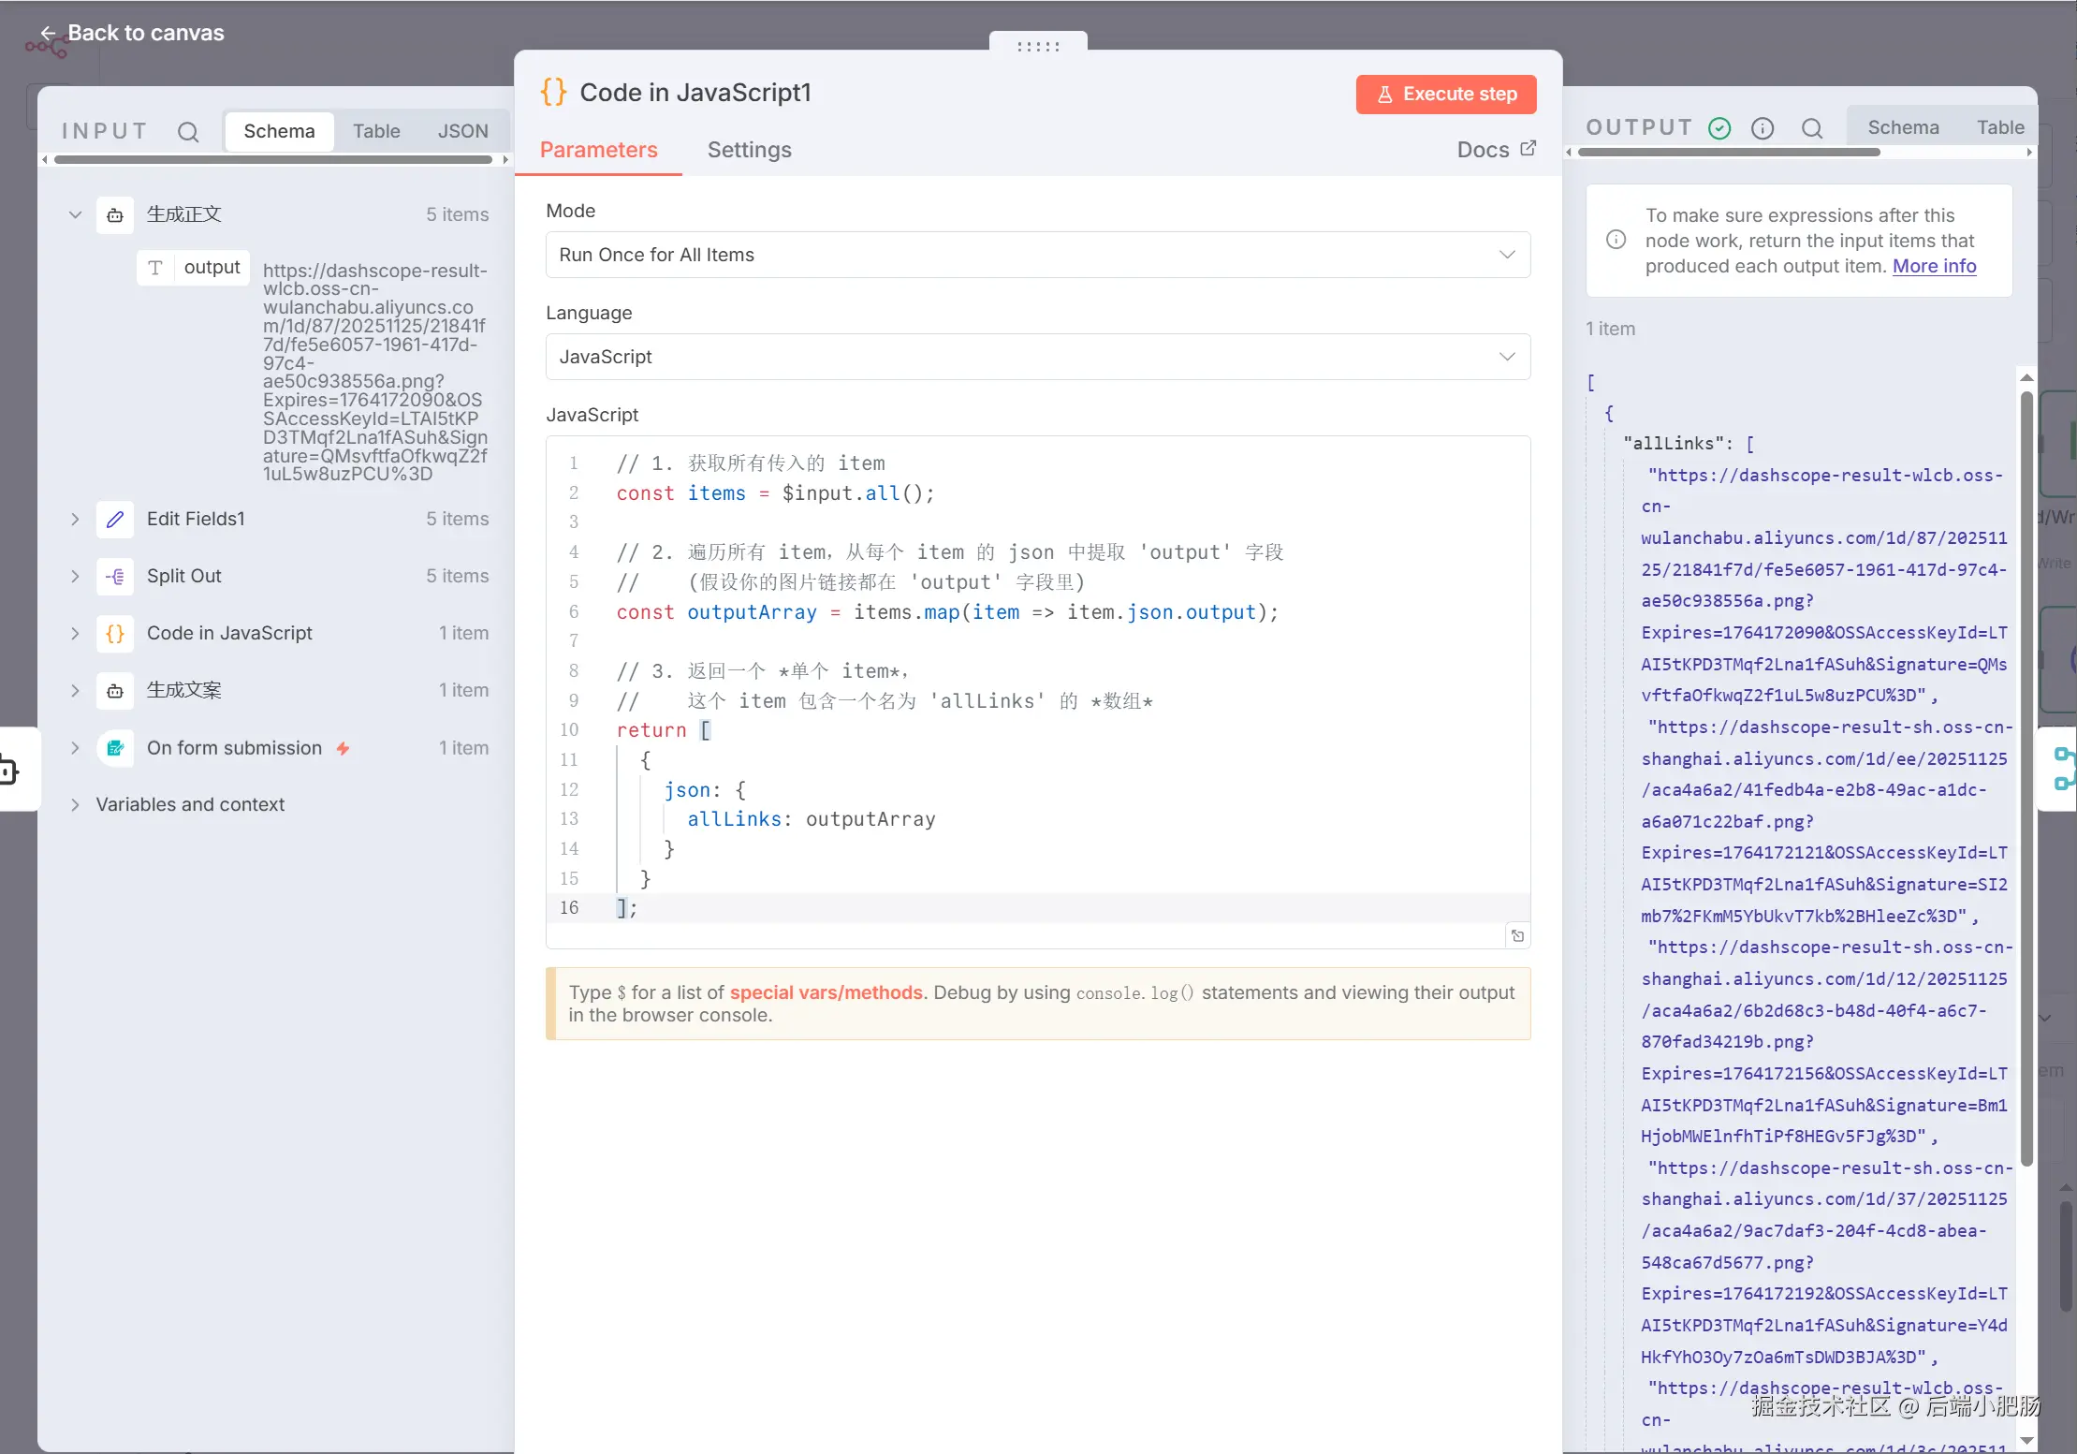This screenshot has width=2077, height=1454.
Task: Click the On form submission node icon
Action: pyautogui.click(x=115, y=748)
